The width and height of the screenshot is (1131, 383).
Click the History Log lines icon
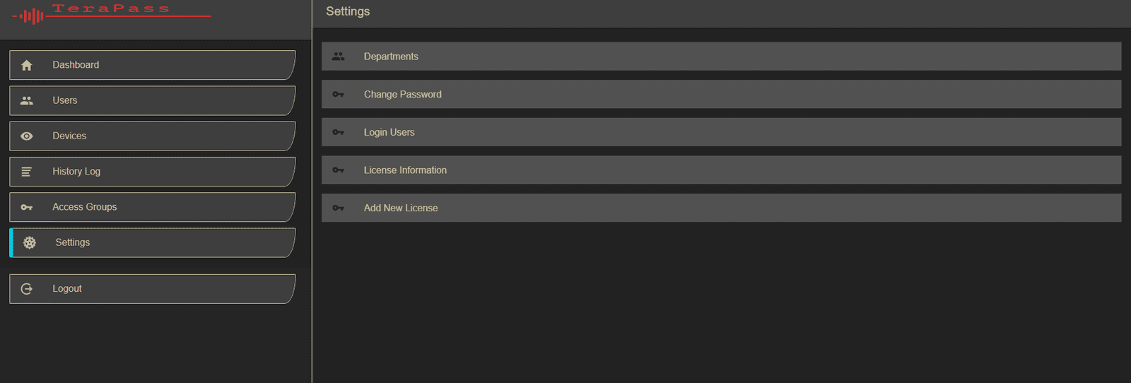[26, 172]
